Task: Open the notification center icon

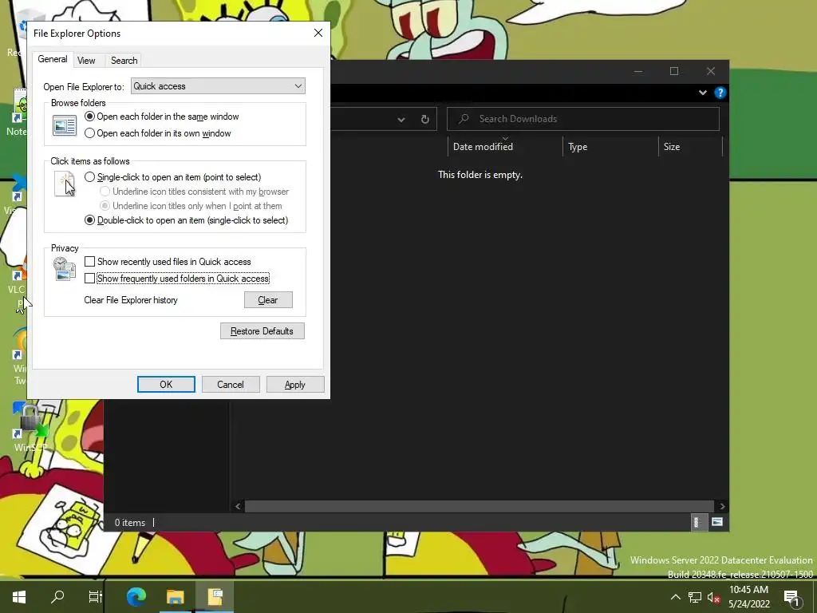Action: click(x=792, y=597)
